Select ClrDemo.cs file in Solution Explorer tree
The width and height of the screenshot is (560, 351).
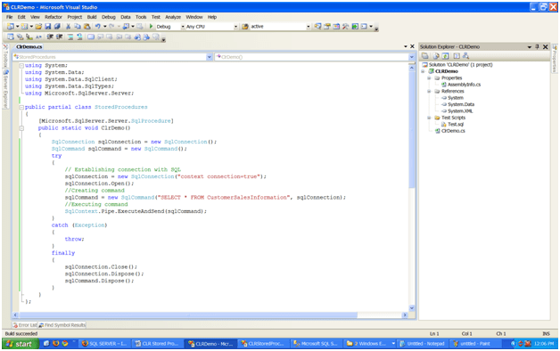453,131
